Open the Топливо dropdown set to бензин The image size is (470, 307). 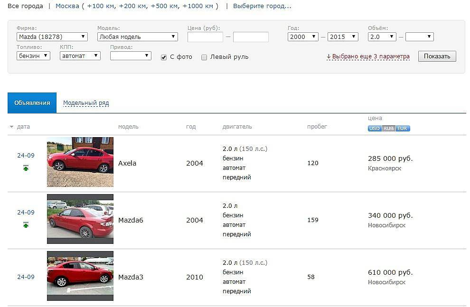coord(33,56)
